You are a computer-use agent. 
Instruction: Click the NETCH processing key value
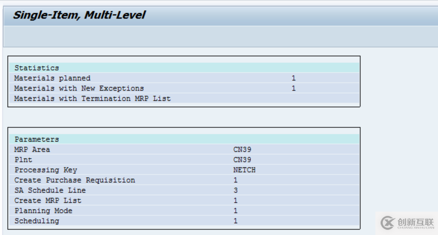(244, 170)
